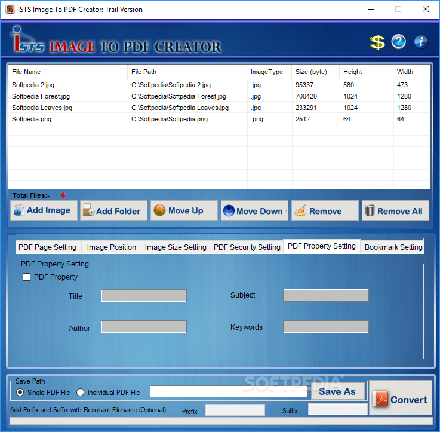Click the save path text field

pos(229,391)
